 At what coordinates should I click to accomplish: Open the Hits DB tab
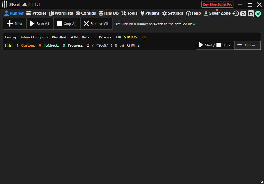(x=109, y=13)
